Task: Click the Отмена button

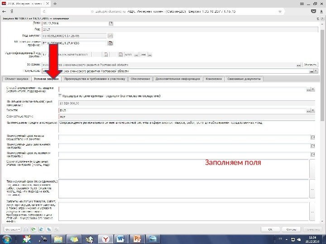Action: (x=291, y=230)
